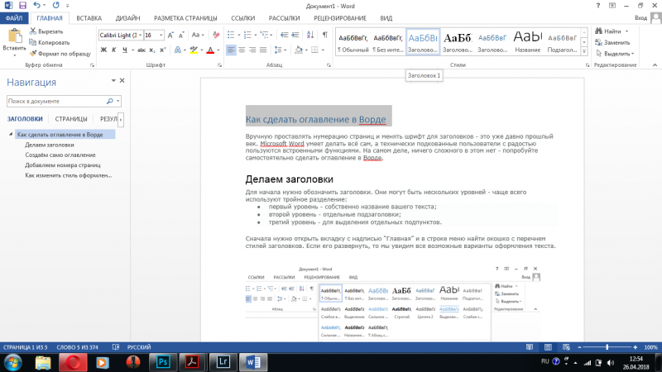
Task: Switch to СТРАНИЦЫ navigation tab
Action: click(71, 119)
